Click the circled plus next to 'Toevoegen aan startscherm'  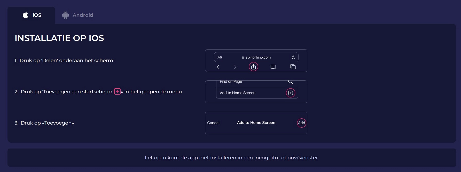tap(118, 91)
